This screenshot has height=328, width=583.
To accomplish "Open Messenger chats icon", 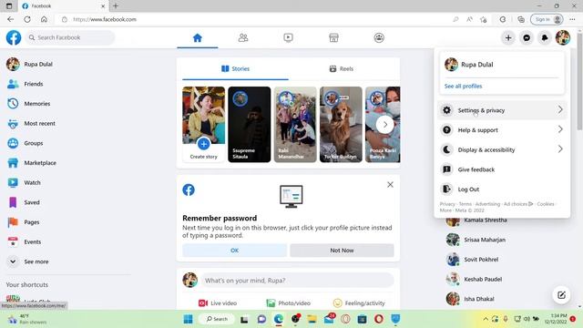I will [x=527, y=37].
